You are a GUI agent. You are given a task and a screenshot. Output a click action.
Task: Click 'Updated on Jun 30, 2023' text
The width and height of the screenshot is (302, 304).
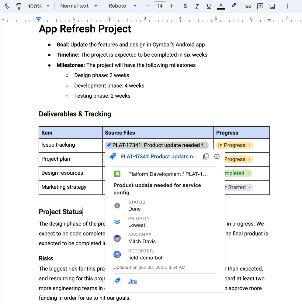point(149,267)
